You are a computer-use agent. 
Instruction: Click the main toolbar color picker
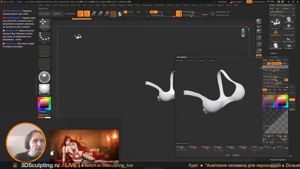click(x=45, y=103)
